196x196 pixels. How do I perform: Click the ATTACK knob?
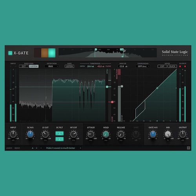coord(91,134)
